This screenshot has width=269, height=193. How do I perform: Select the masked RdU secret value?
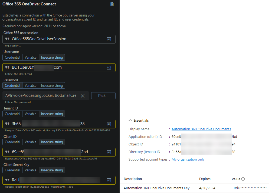pyautogui.click(x=250, y=188)
